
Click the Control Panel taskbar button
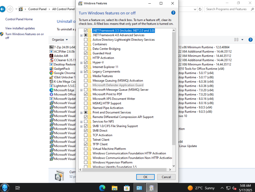[139, 188]
